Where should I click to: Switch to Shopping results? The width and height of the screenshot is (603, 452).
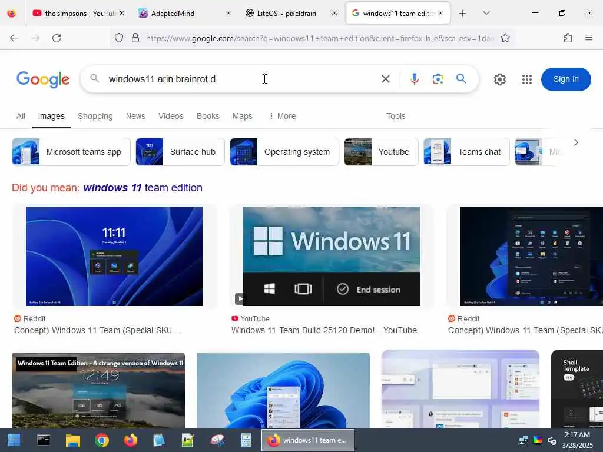[x=95, y=116]
